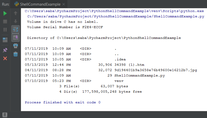Open tool windows quick-access icon in status bar
The width and height of the screenshot is (207, 118).
[5, 115]
